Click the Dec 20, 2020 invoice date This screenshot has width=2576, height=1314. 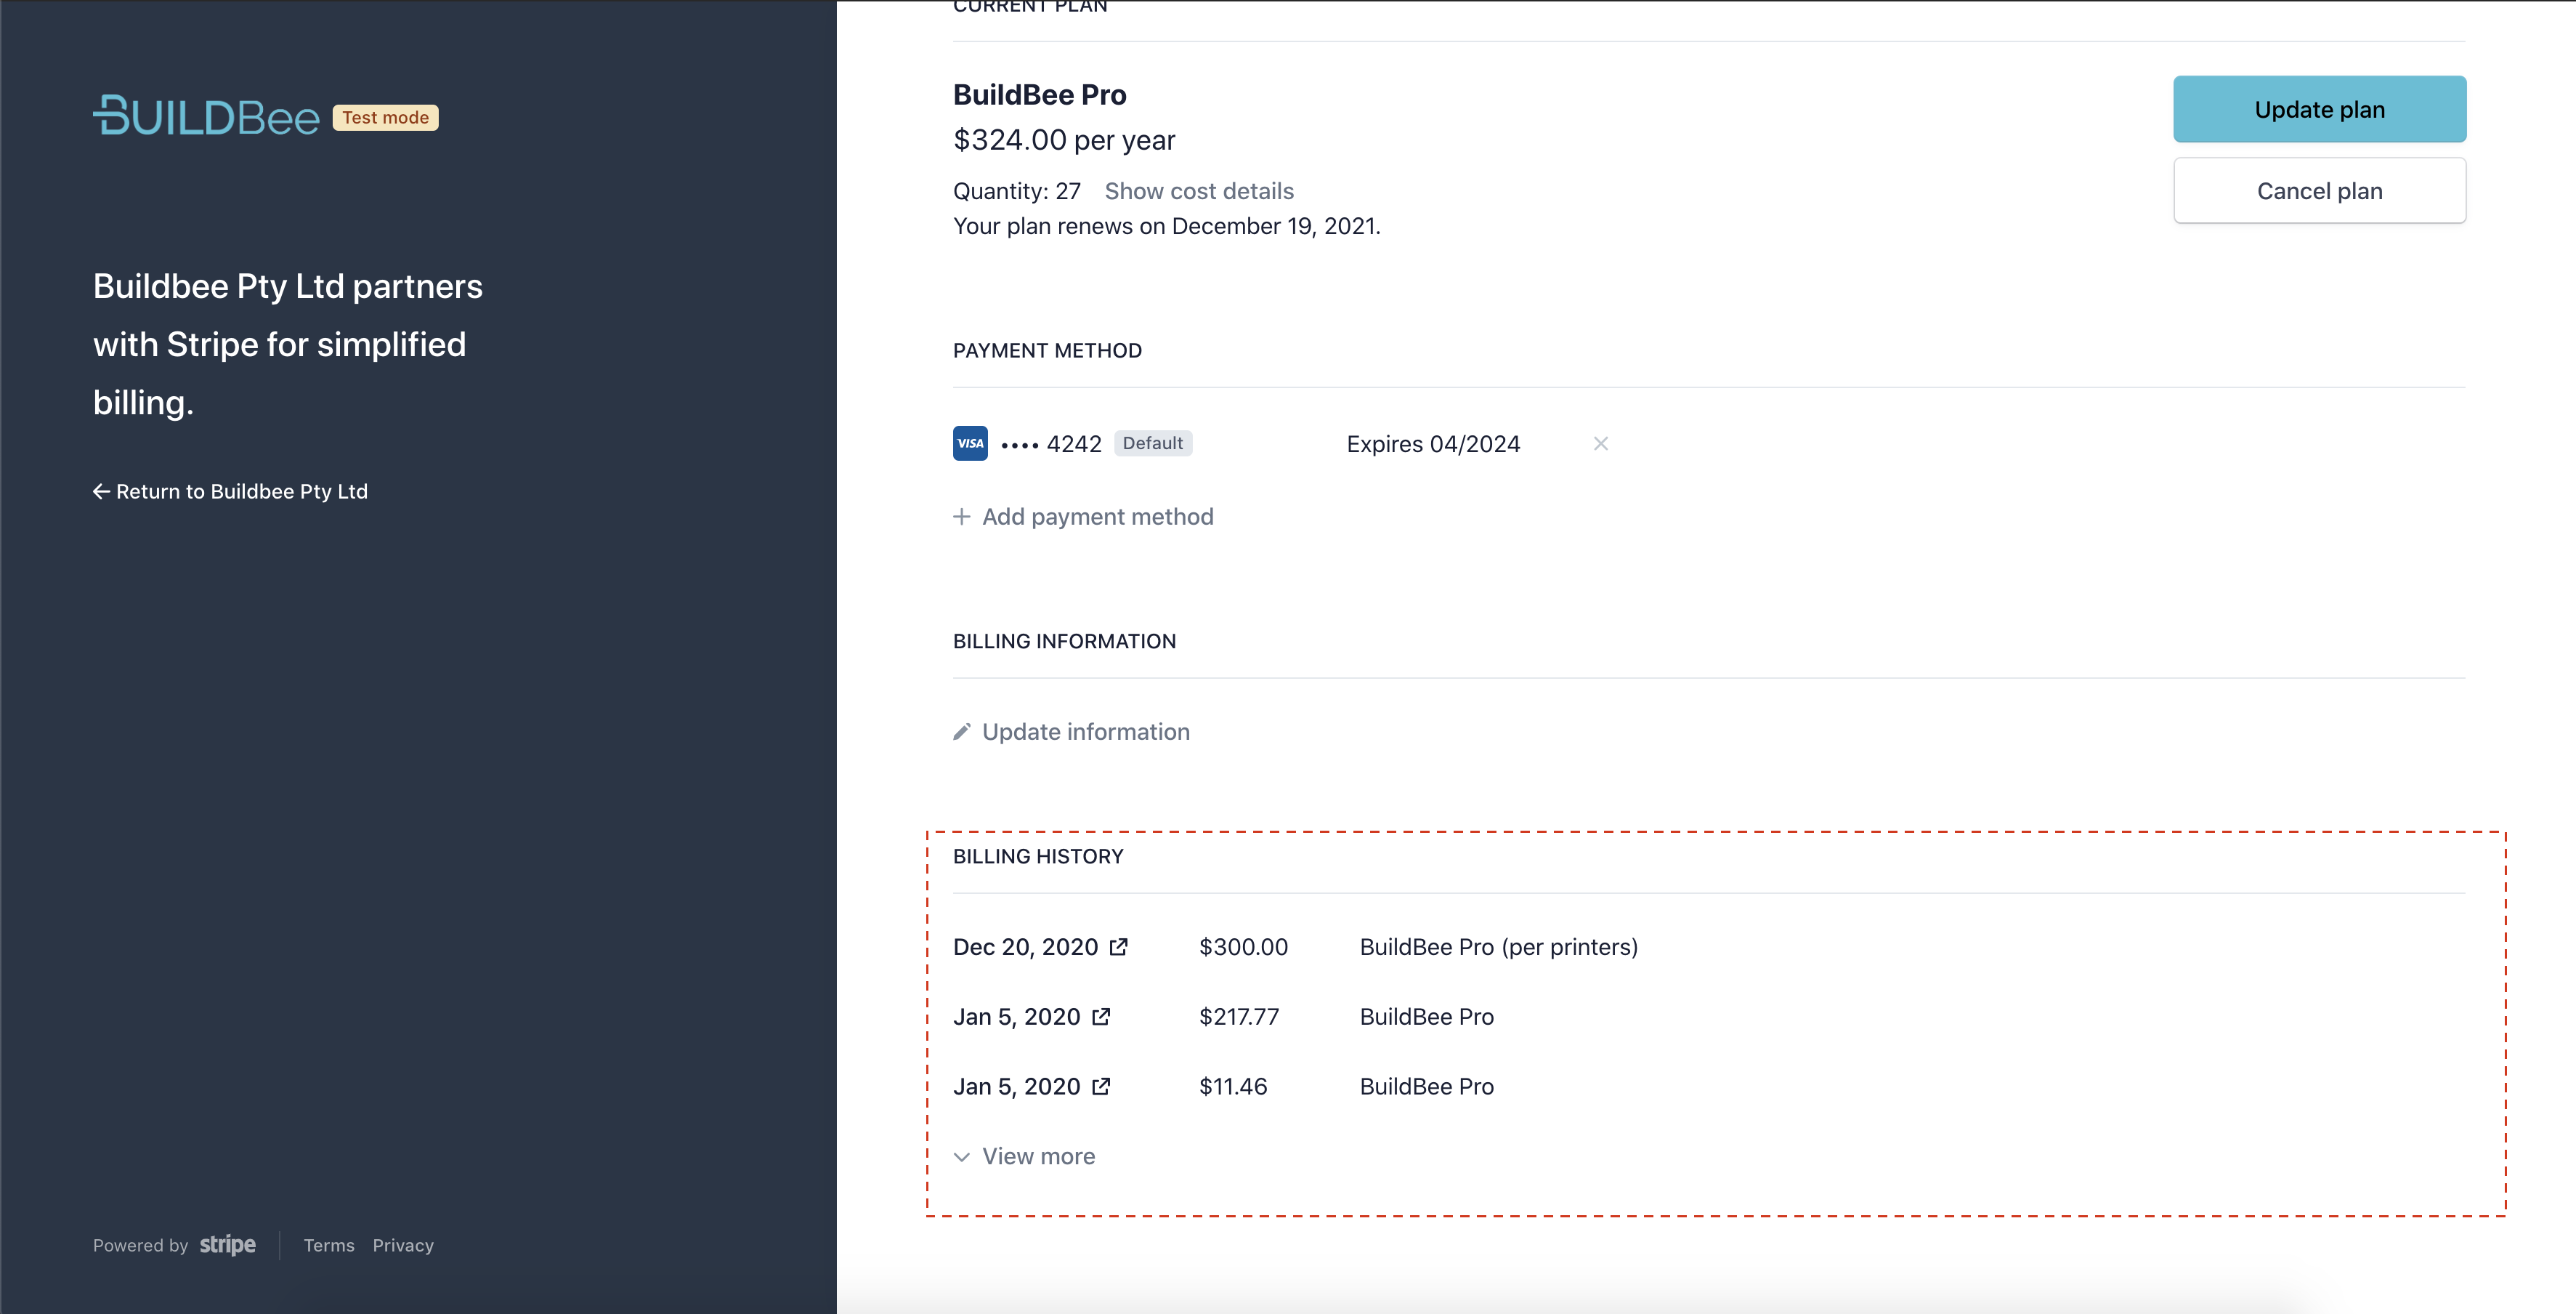[1025, 947]
